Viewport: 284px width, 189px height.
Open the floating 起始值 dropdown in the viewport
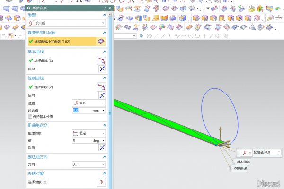click(279, 152)
